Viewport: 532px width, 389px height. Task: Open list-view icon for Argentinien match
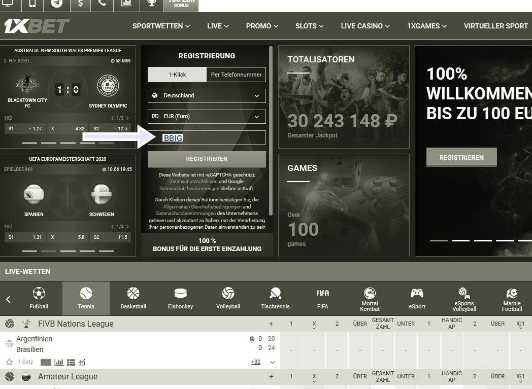click(71, 362)
